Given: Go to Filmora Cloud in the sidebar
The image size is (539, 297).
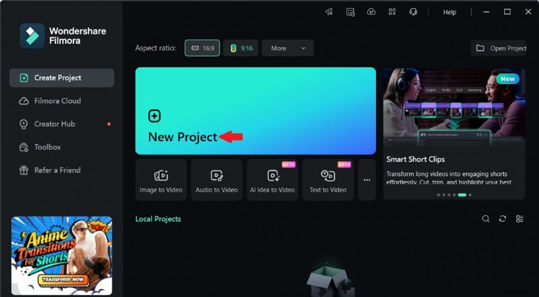Looking at the screenshot, I should (57, 101).
